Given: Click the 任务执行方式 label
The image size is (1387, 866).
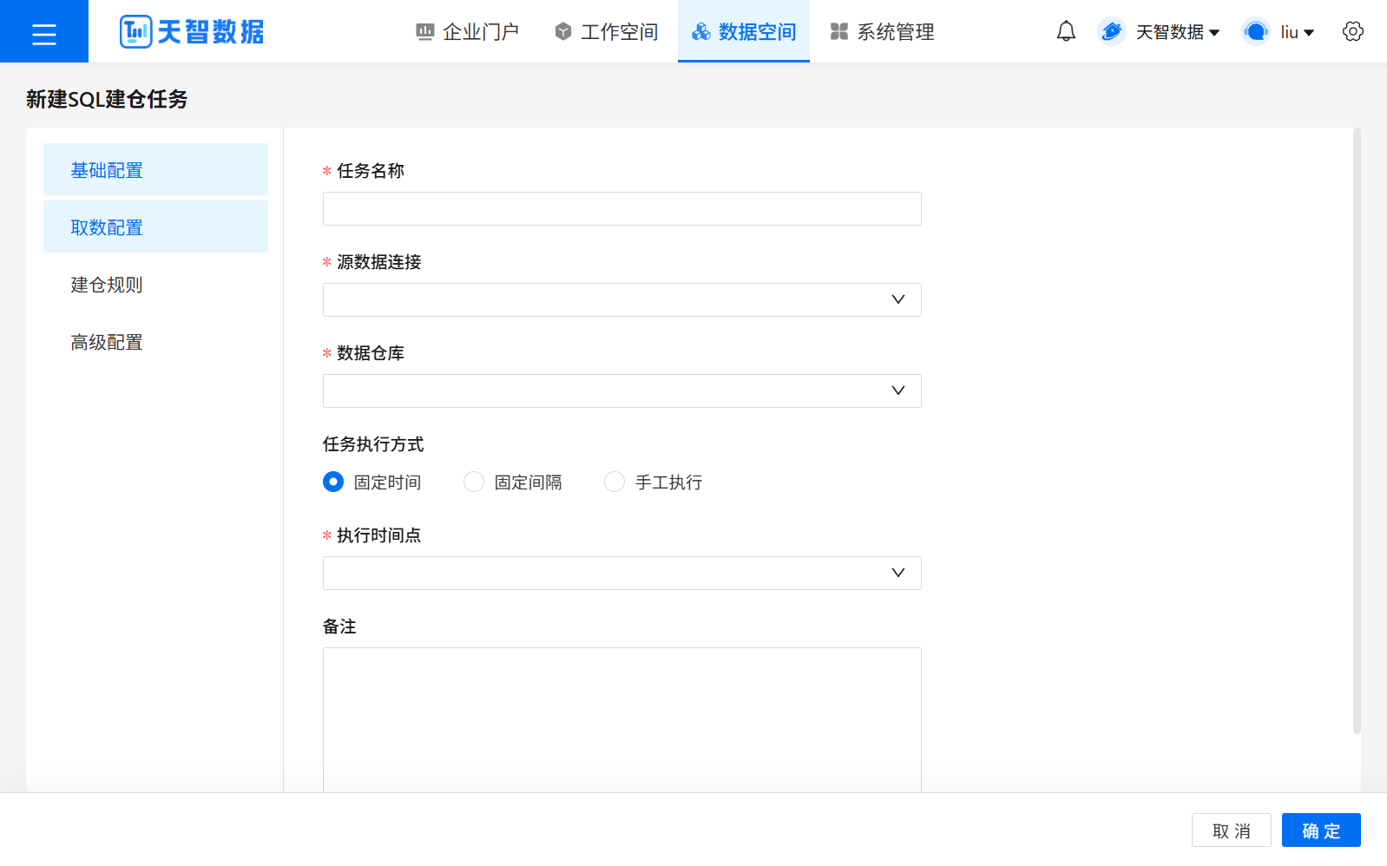Looking at the screenshot, I should pos(373,444).
